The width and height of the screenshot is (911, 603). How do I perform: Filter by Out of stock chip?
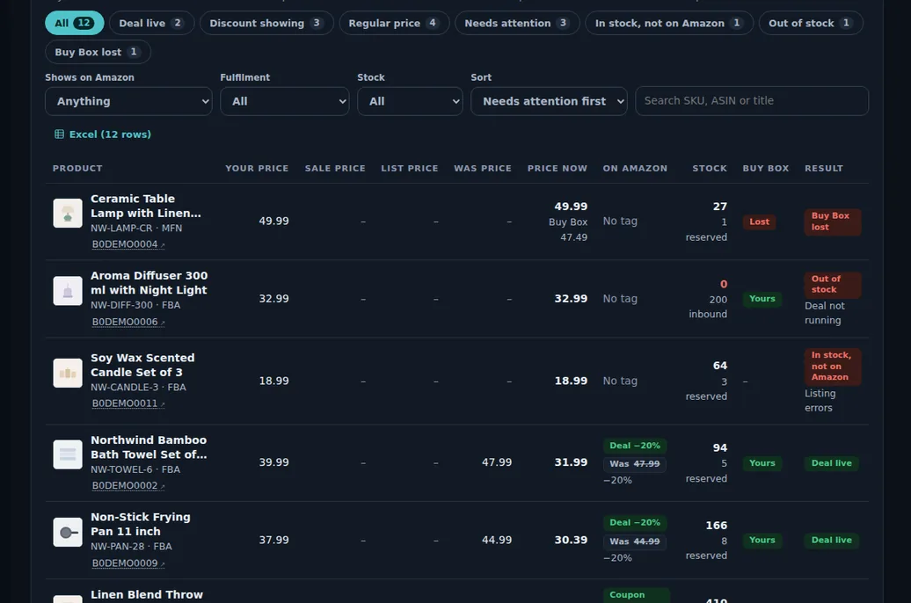coord(811,23)
